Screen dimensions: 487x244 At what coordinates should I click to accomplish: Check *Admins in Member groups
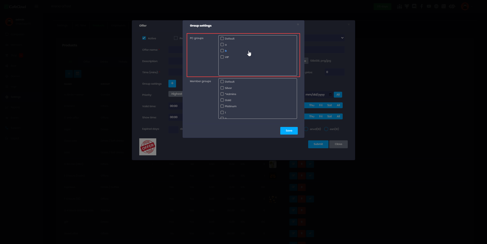pos(222,94)
